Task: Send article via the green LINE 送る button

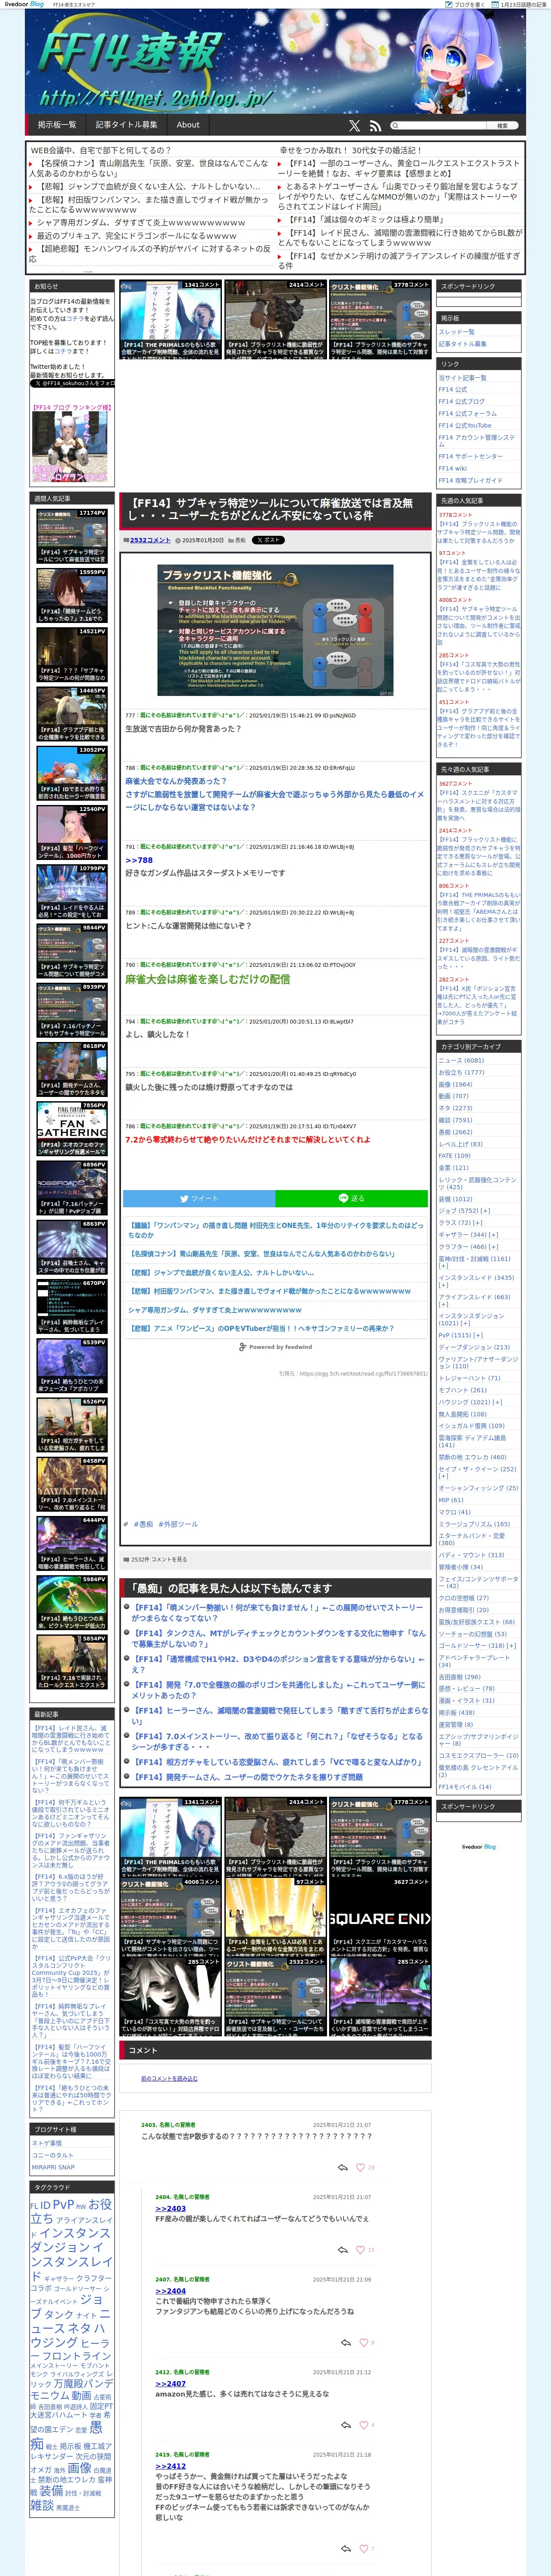Action: [351, 1198]
